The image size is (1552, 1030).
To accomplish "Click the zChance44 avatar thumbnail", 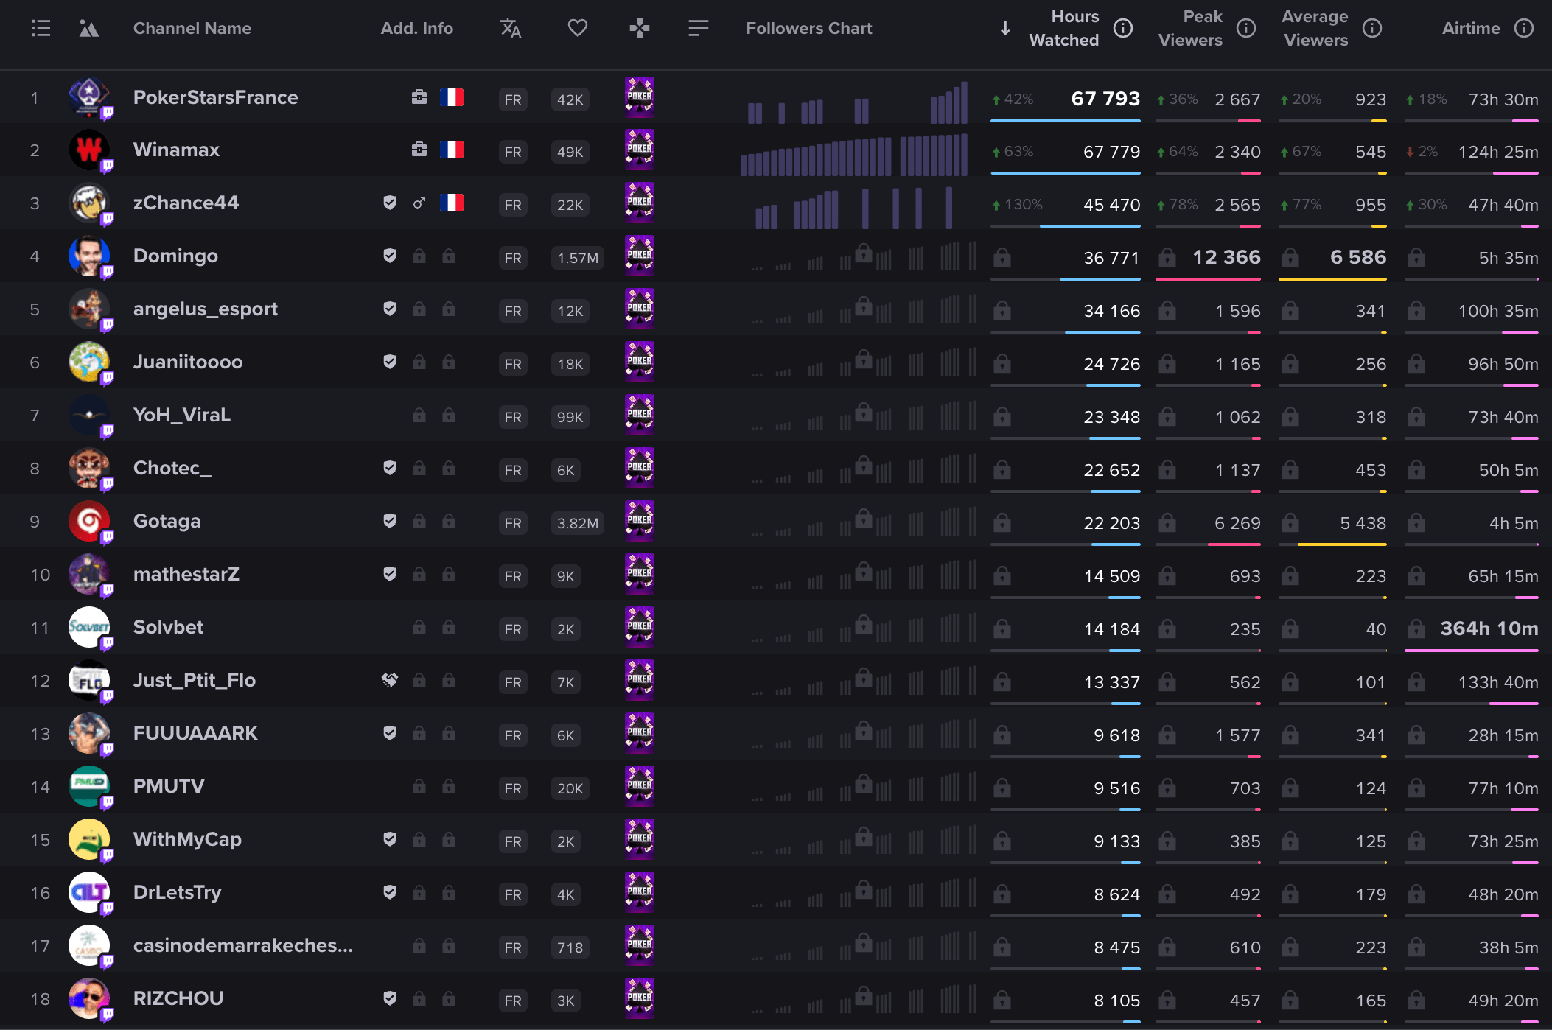I will [89, 203].
